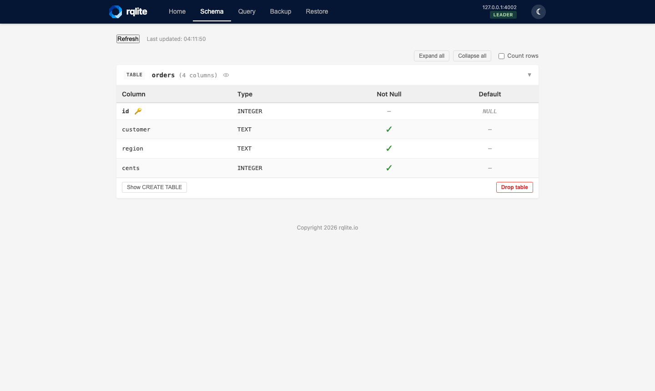
Task: Collapse all tables
Action: tap(472, 56)
